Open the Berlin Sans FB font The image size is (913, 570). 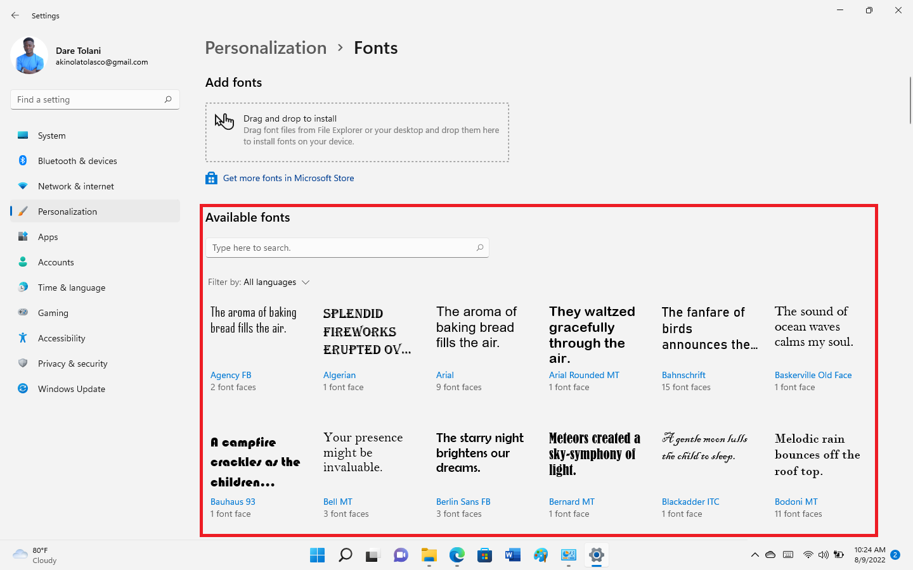coord(463,502)
